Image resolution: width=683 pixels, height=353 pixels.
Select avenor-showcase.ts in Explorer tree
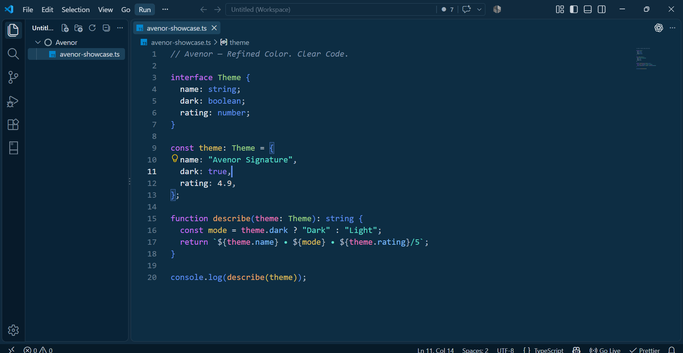pos(76,54)
